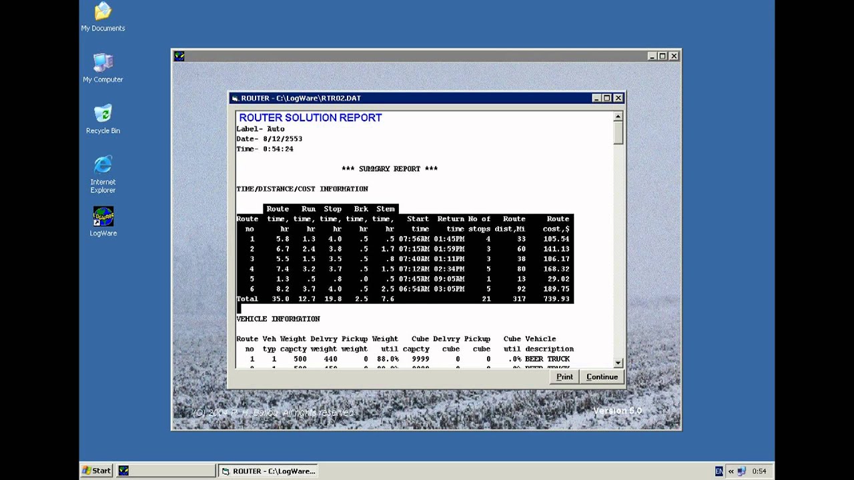The image size is (854, 480).
Task: Launch Internet Explorer from the desktop
Action: 103,175
